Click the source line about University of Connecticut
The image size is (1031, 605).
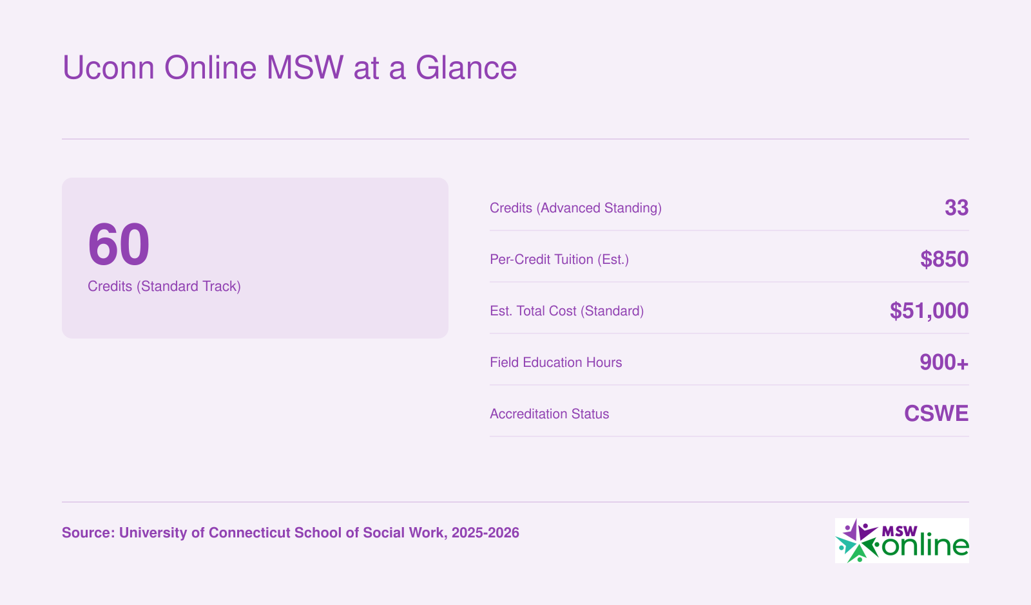(x=291, y=533)
